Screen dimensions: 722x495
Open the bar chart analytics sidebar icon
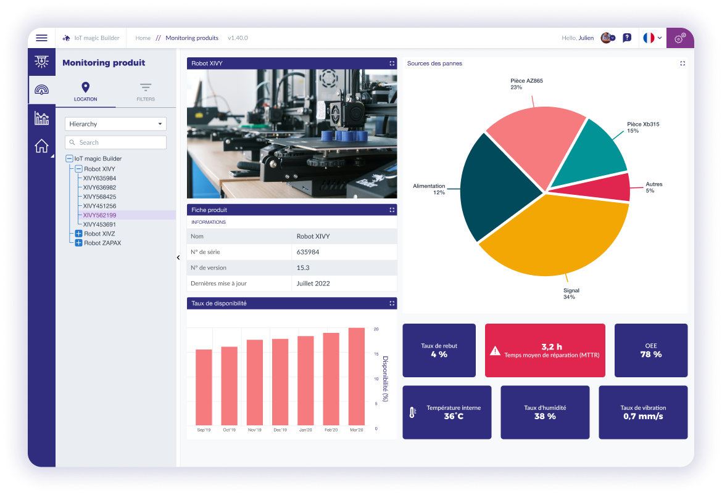coord(41,118)
